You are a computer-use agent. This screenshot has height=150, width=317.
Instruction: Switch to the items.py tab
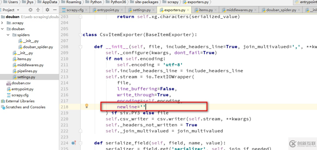click(x=206, y=10)
